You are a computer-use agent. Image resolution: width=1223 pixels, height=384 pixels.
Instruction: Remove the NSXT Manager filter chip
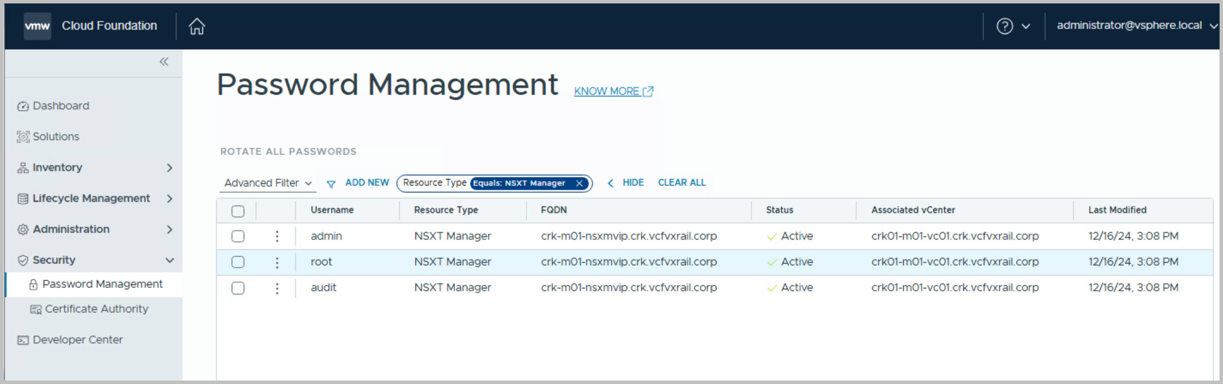point(579,183)
